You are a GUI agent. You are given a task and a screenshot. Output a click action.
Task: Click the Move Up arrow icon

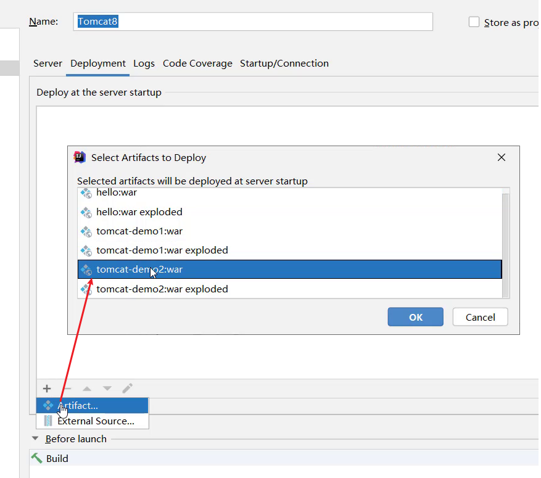[x=87, y=389]
